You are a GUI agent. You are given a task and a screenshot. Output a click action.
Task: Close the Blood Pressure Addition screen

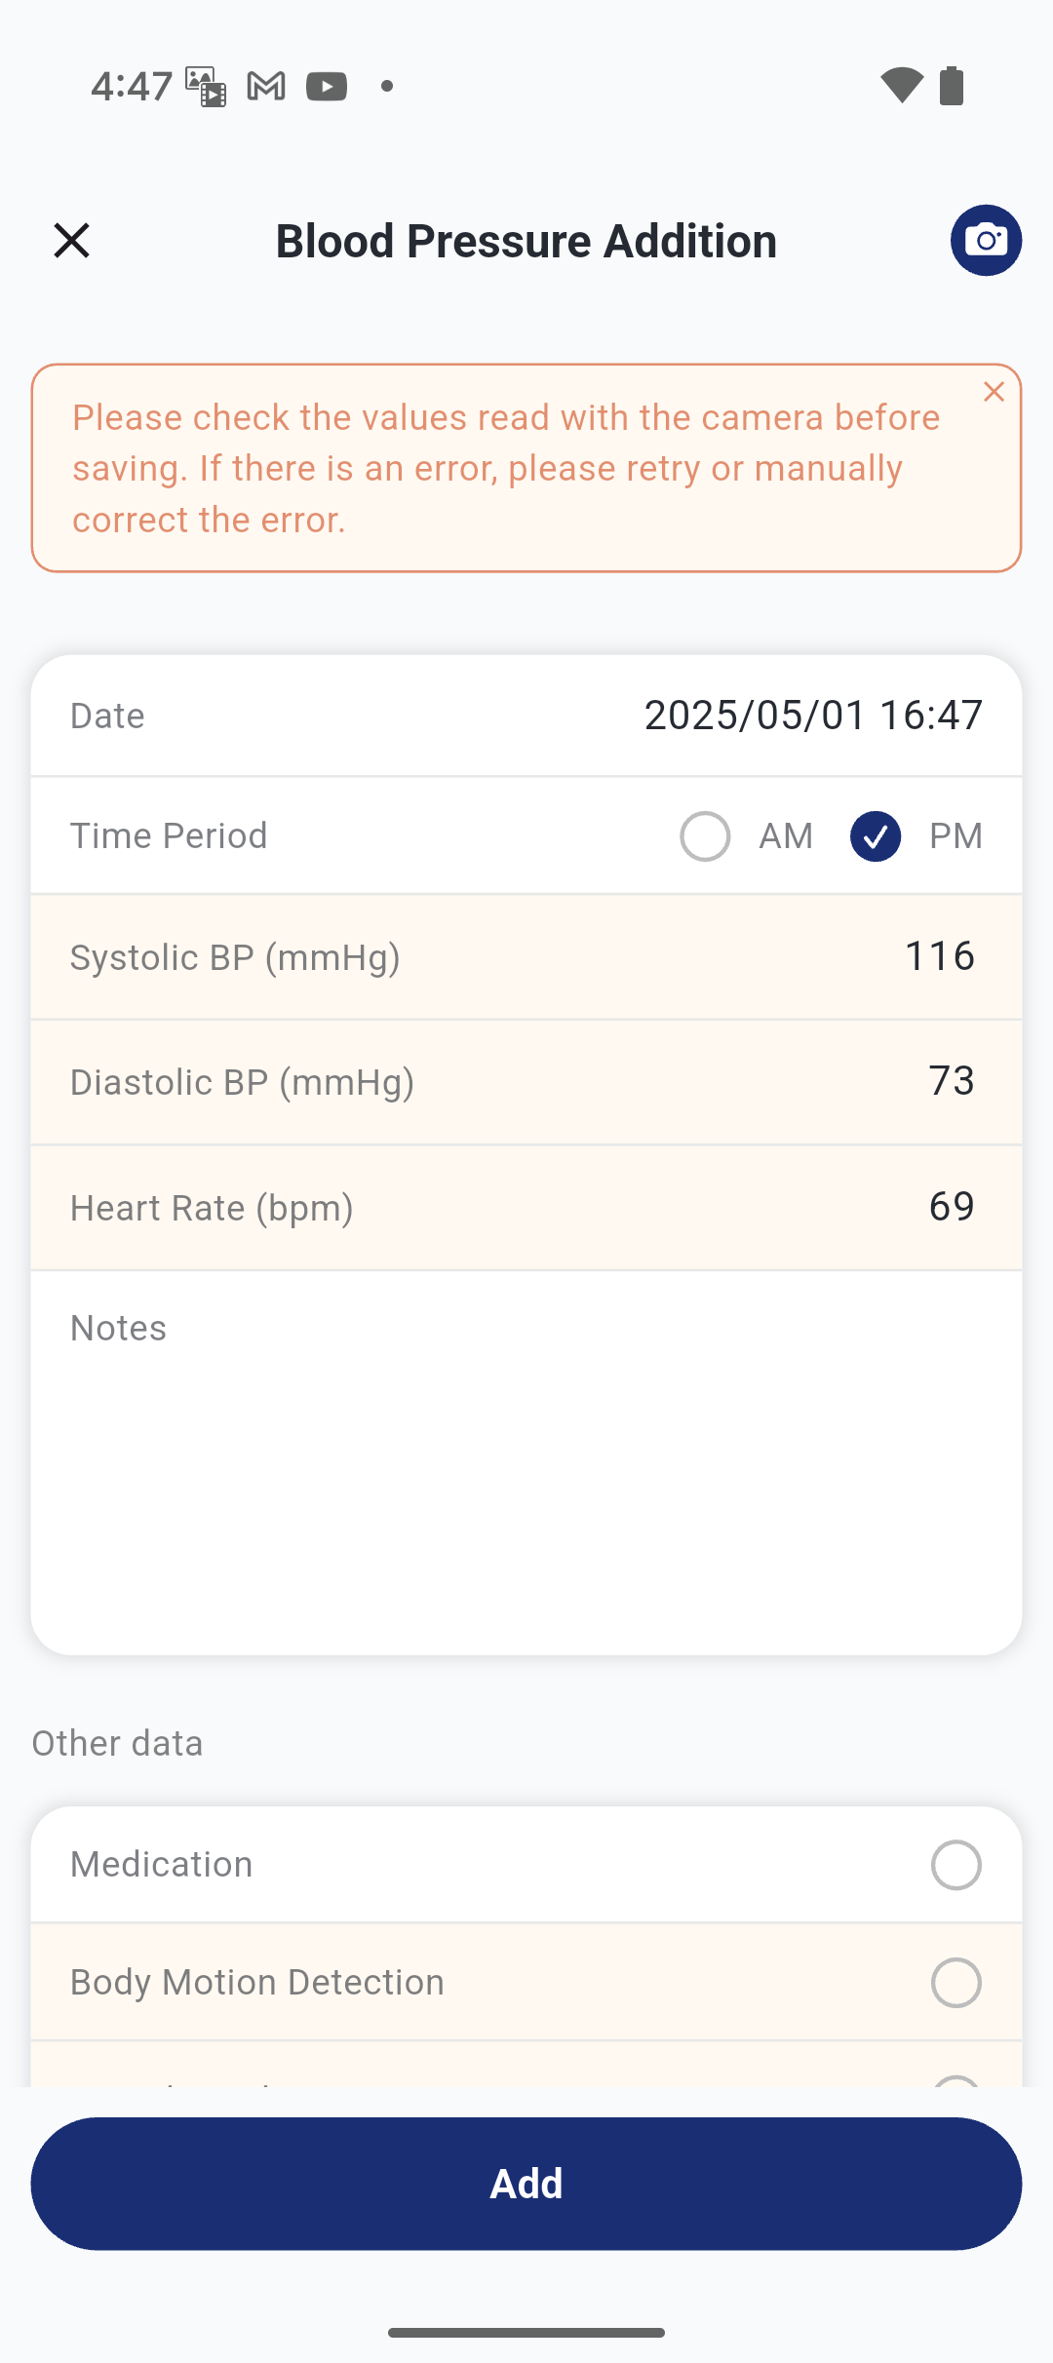click(x=71, y=241)
